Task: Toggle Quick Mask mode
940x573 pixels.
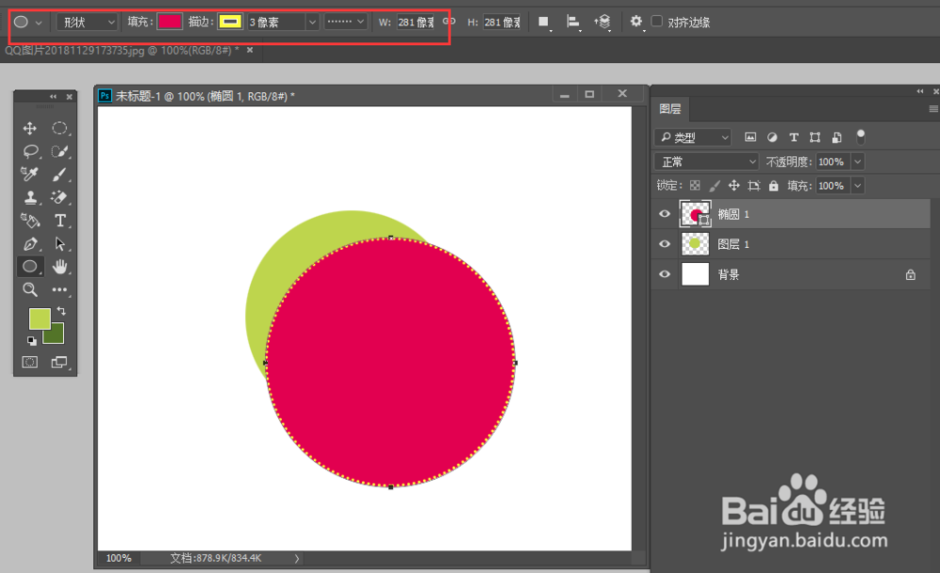Action: point(29,362)
